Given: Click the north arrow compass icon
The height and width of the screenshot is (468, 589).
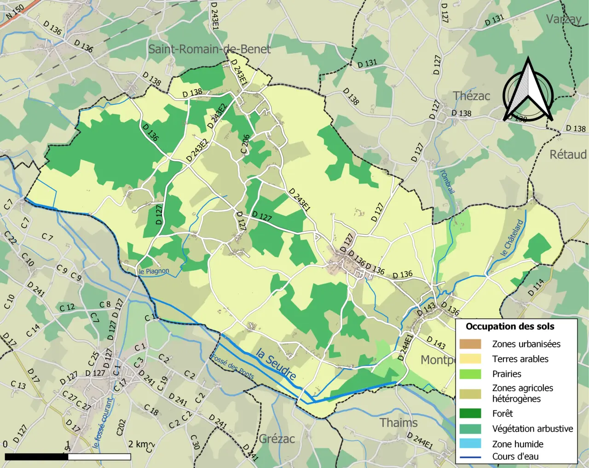Looking at the screenshot, I should click(x=528, y=90).
